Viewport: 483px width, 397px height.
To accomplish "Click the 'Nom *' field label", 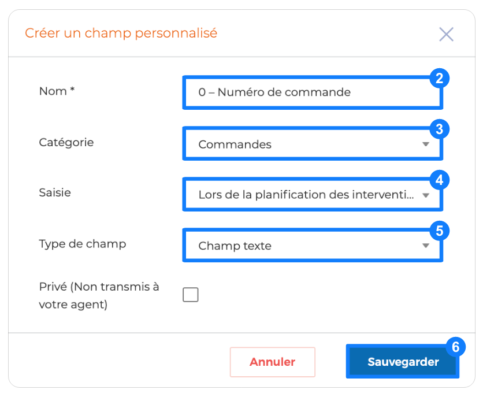I will (x=57, y=91).
